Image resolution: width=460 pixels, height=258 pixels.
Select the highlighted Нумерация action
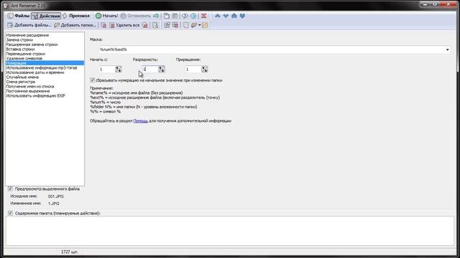coord(45,63)
